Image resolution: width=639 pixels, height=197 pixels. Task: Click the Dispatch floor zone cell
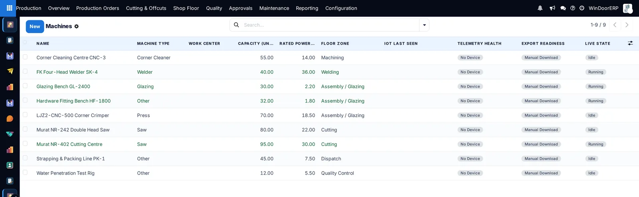[331, 159]
